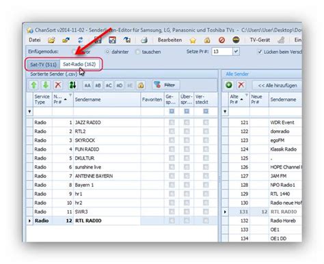Open filter dropdown on Alte Pr# column
324x264 pixels.
point(246,95)
